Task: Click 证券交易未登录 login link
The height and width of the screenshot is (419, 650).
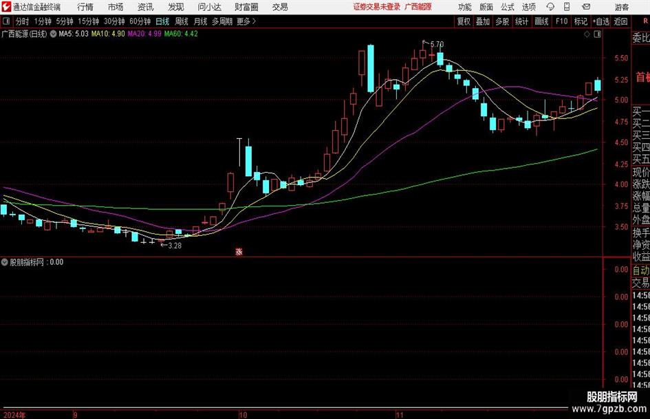Action: (x=377, y=7)
